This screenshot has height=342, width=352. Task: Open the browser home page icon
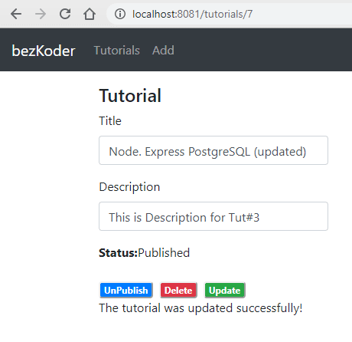coord(90,14)
